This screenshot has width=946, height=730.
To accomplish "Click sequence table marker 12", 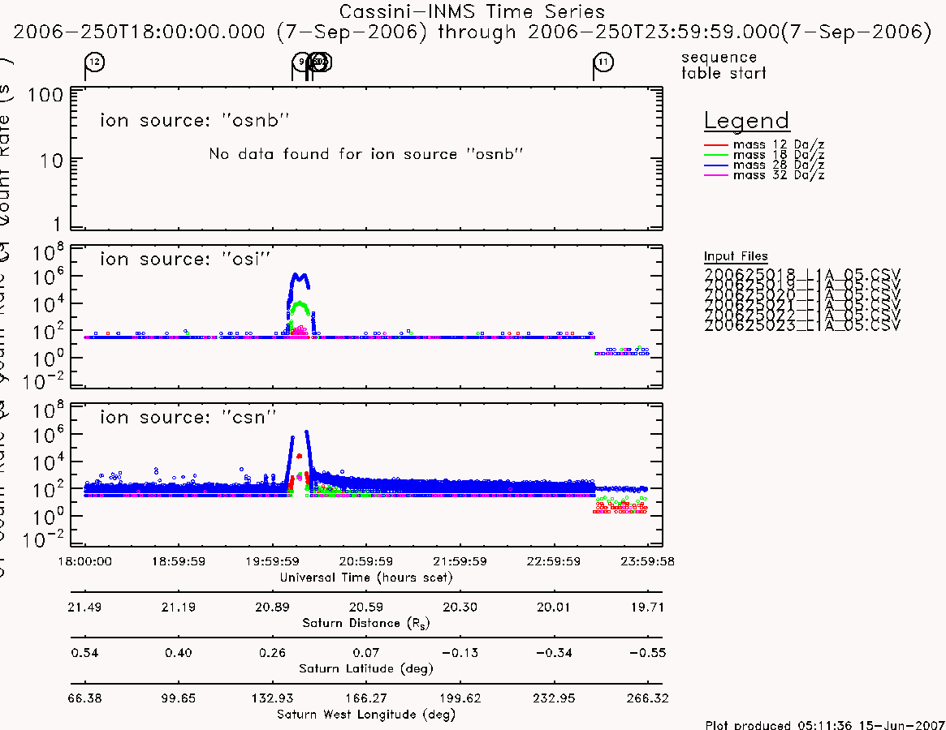I will click(94, 62).
